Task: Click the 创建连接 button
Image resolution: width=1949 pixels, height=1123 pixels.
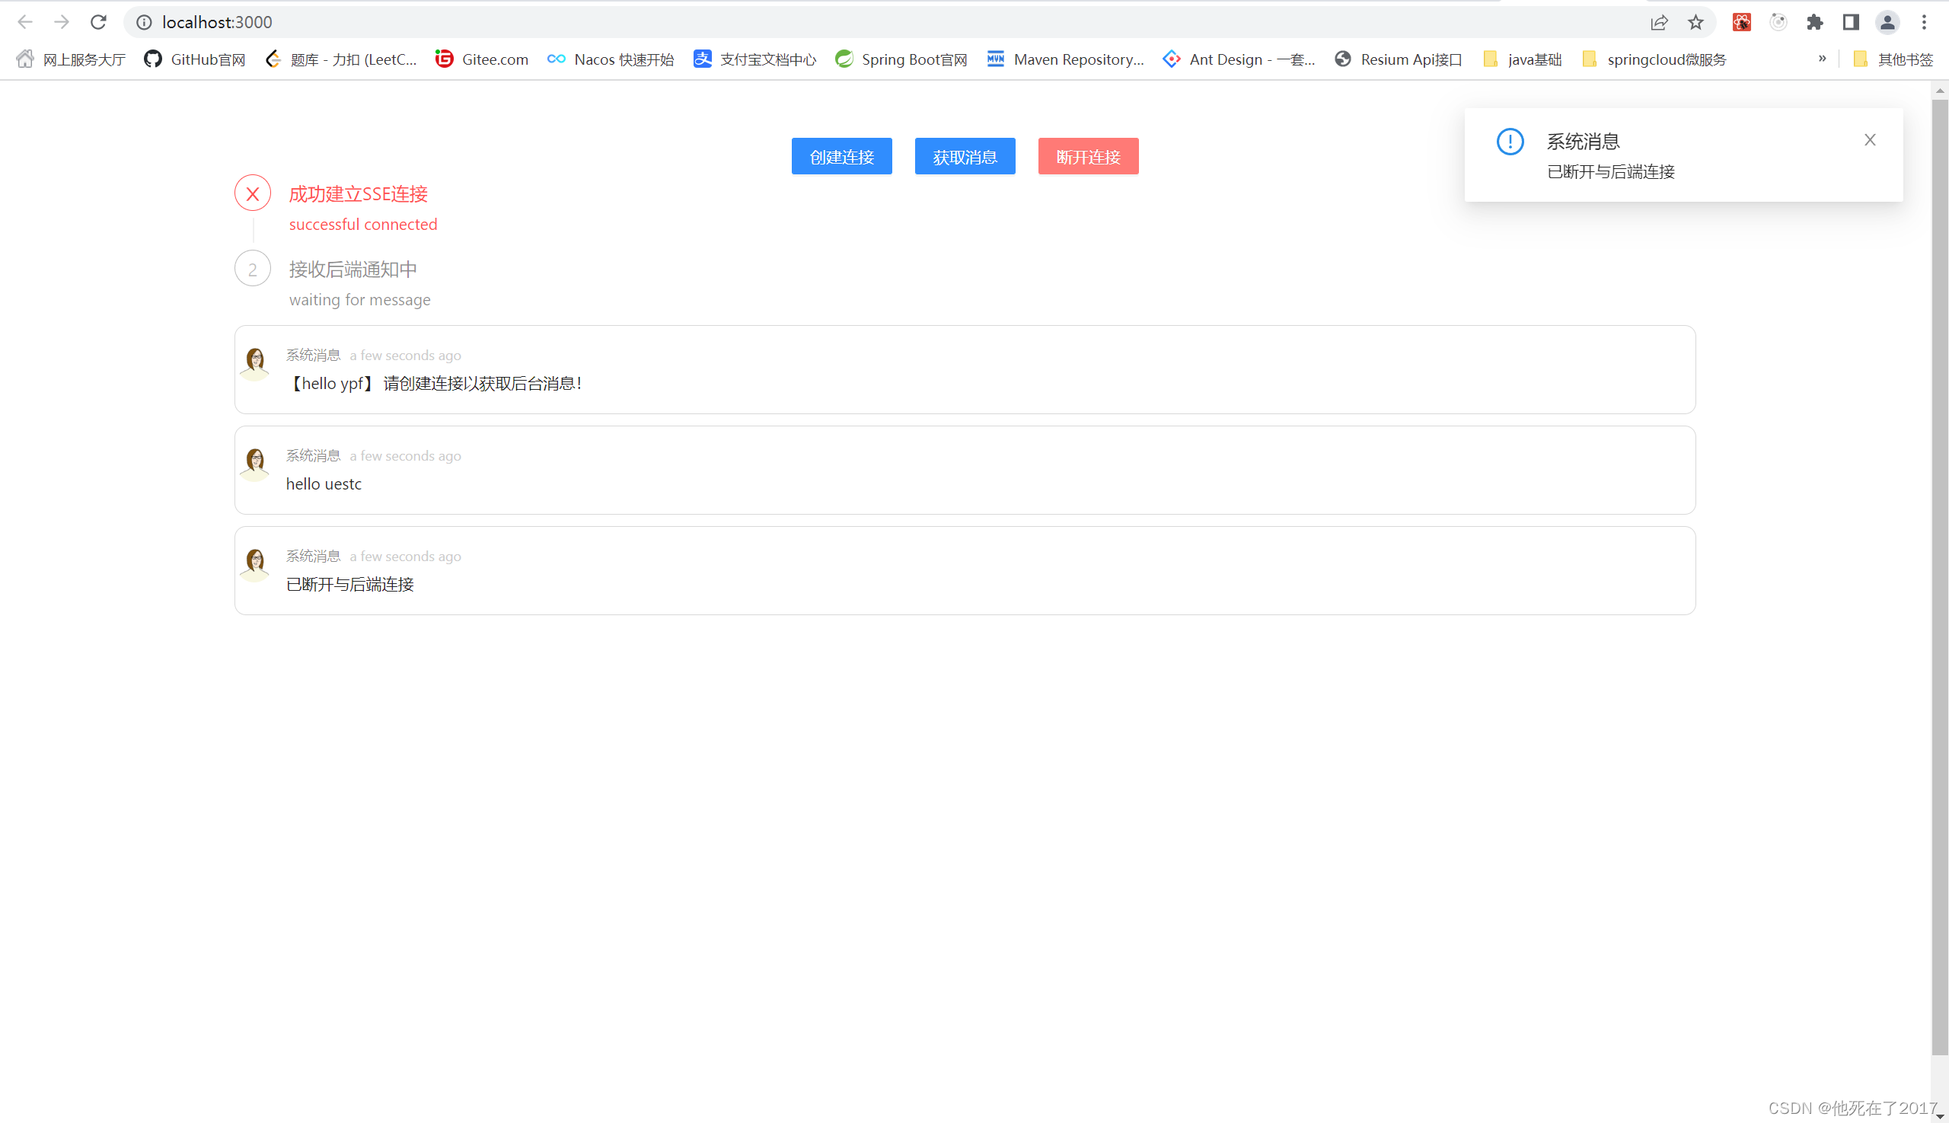Action: [841, 157]
